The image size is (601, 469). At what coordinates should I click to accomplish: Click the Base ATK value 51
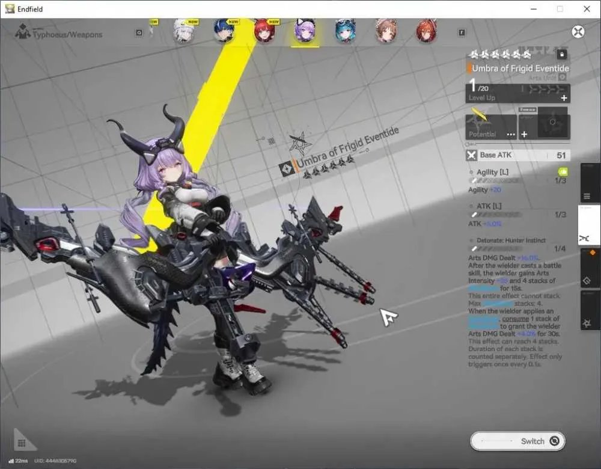pyautogui.click(x=561, y=155)
